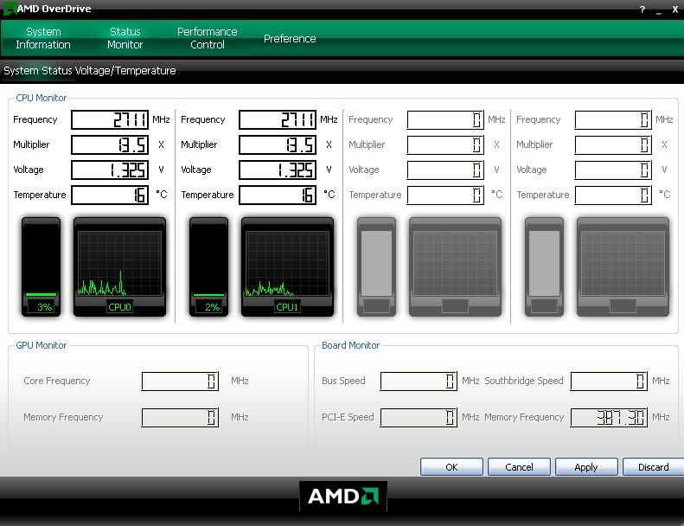Screen dimensions: 684x526
Task: Click the disabled fourth core usage graph
Action: 623,266
